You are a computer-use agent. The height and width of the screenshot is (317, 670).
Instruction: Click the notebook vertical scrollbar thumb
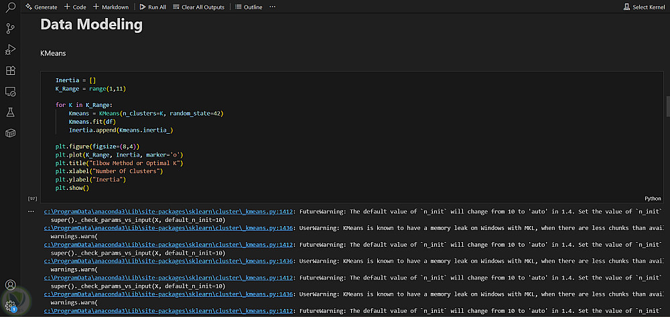click(667, 106)
